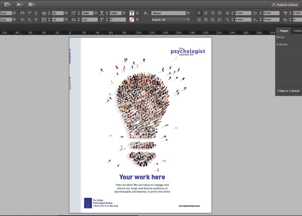Apply Subscript formatting
The image size is (302, 216).
click(x=29, y=19)
